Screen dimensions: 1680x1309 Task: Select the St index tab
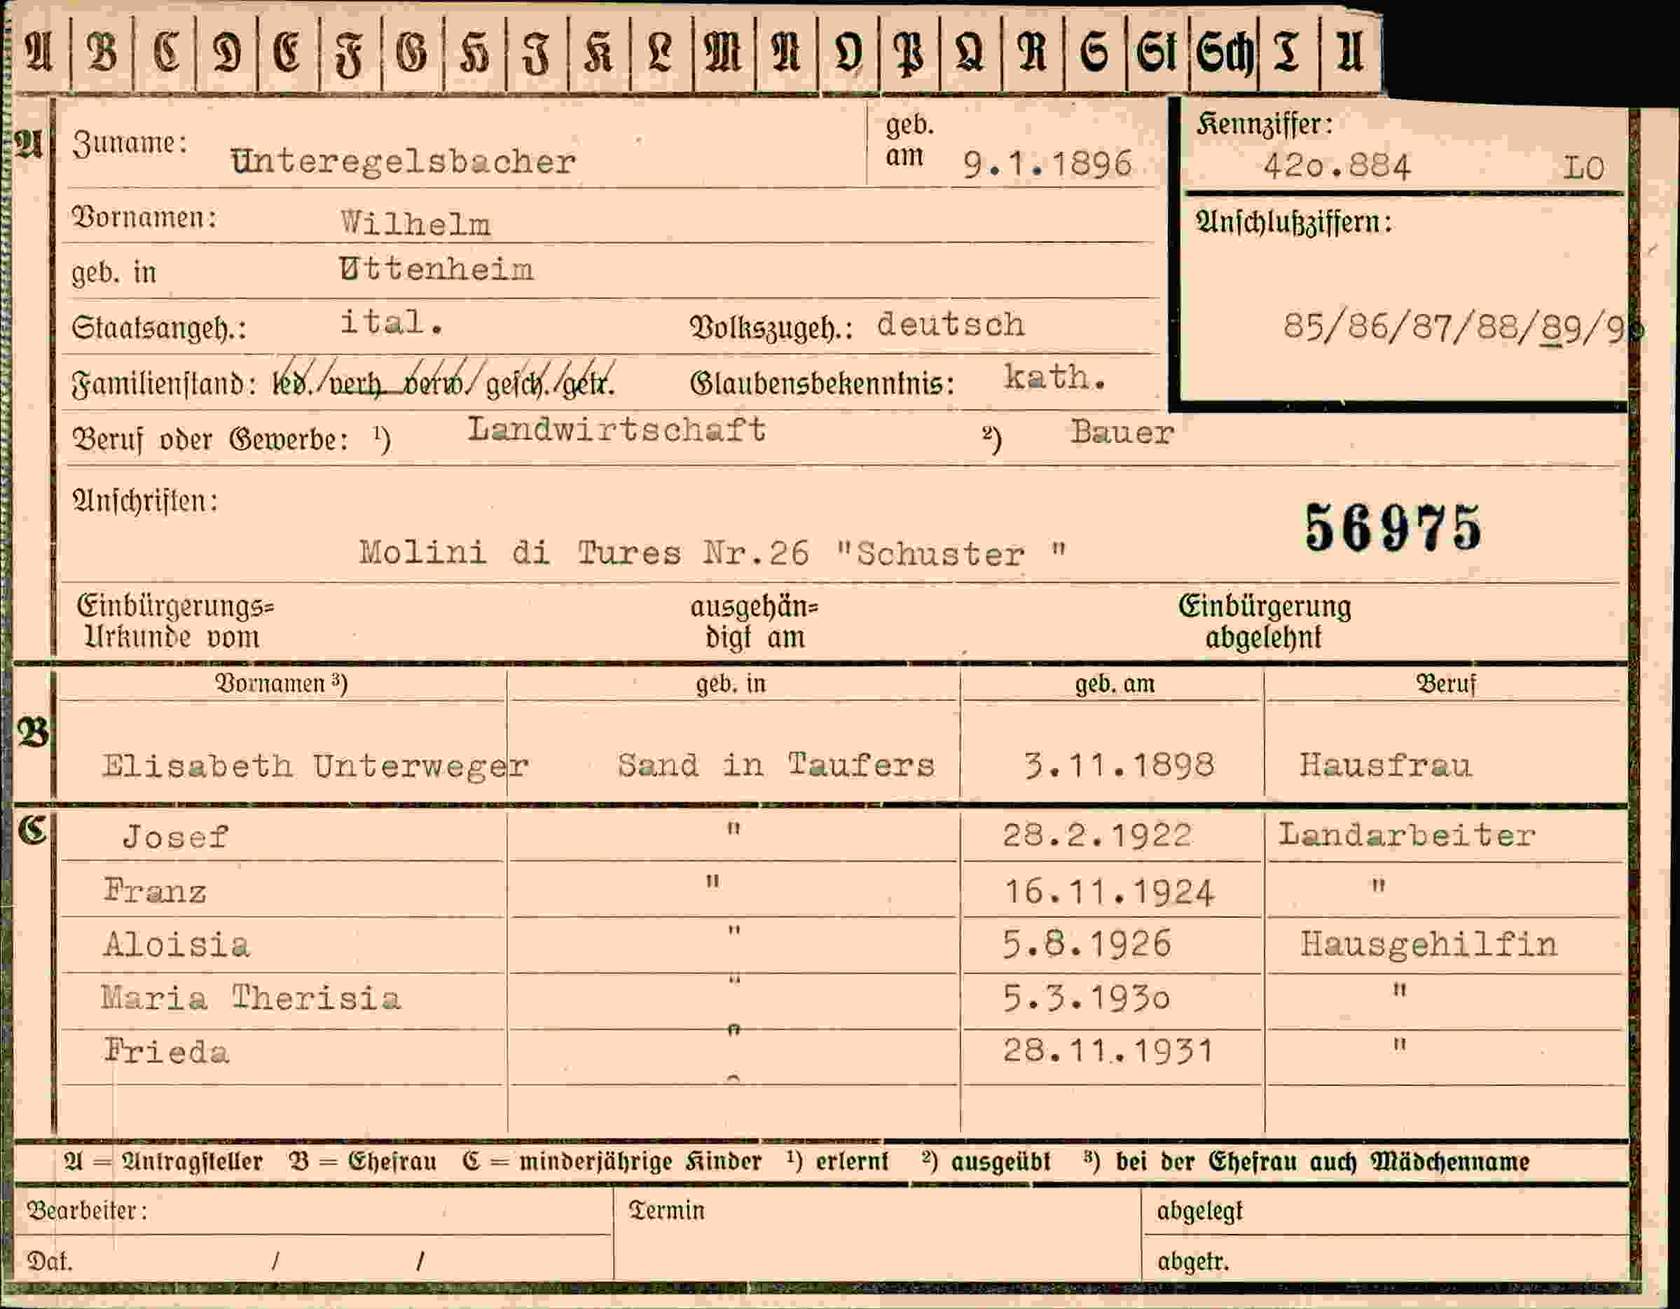(1157, 53)
